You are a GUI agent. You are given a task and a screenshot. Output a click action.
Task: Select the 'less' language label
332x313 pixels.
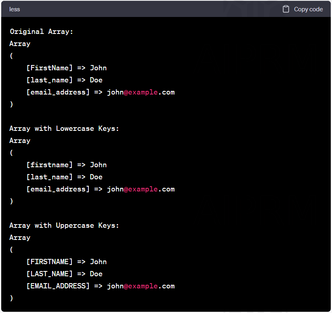(x=15, y=9)
